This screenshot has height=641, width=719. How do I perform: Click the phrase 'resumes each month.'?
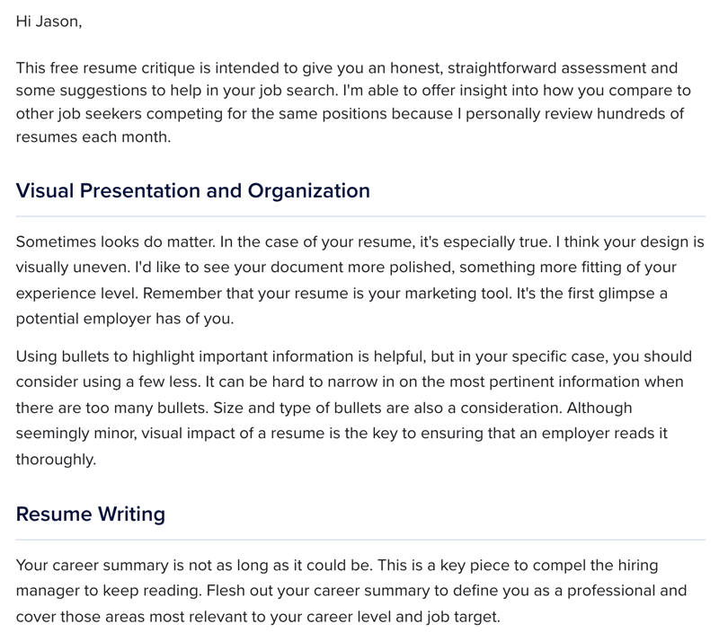tap(93, 136)
